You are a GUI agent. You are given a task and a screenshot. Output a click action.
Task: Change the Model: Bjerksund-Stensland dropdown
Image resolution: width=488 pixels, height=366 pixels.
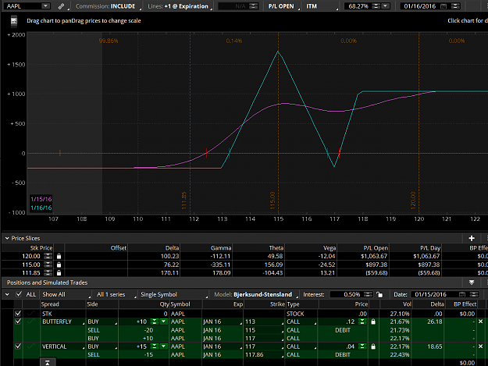click(255, 294)
